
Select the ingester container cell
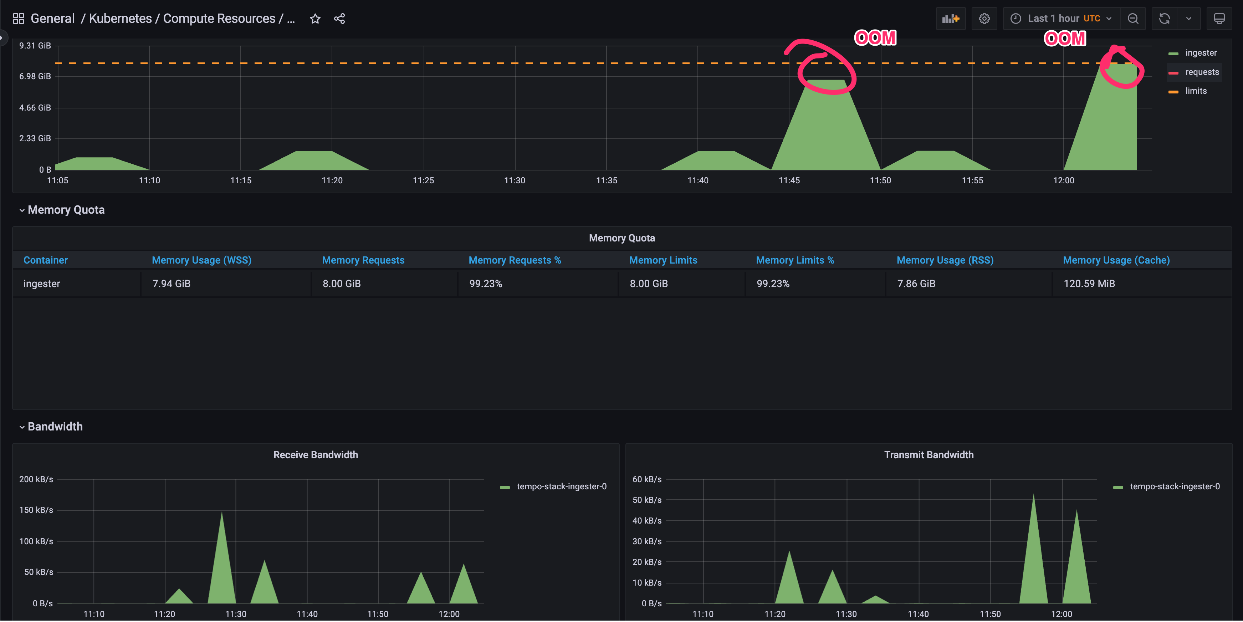coord(77,284)
